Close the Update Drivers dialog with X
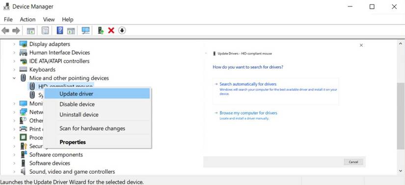 [361, 45]
